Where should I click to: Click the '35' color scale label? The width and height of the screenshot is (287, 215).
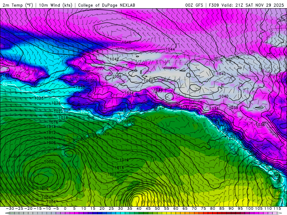[130, 209]
